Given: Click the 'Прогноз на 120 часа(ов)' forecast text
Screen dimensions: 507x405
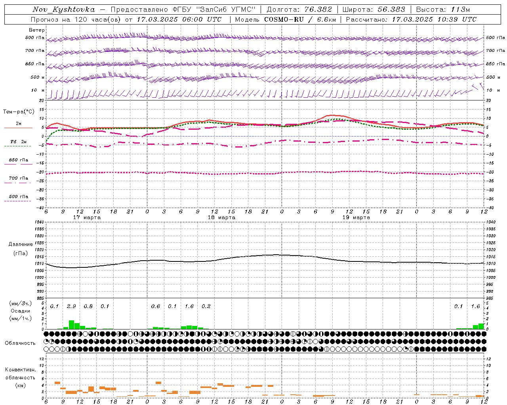Looking at the screenshot, I should click(x=76, y=19).
